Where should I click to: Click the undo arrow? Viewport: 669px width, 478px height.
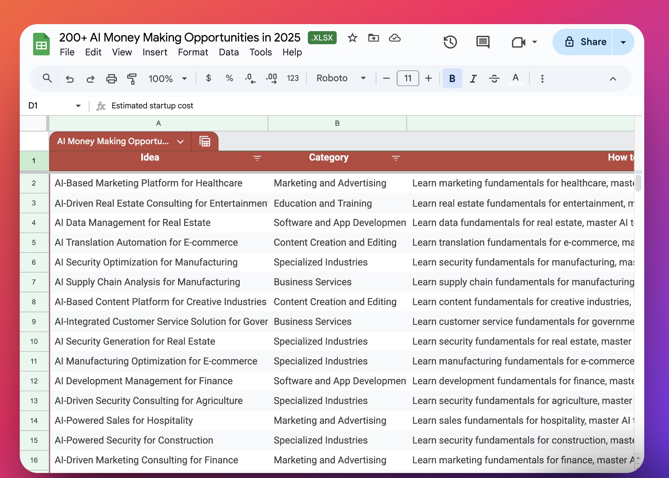pyautogui.click(x=70, y=79)
